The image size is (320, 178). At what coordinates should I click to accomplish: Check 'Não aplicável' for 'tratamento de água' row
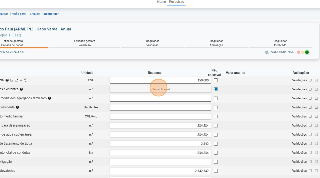click(x=216, y=144)
